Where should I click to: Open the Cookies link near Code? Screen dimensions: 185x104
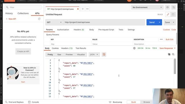166,29
